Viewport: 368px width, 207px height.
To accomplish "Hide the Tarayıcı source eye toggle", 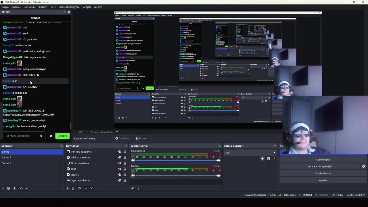I will [x=120, y=175].
